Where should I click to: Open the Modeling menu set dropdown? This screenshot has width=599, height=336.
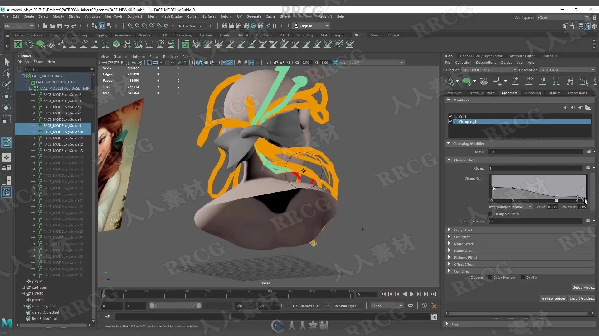tap(19, 26)
